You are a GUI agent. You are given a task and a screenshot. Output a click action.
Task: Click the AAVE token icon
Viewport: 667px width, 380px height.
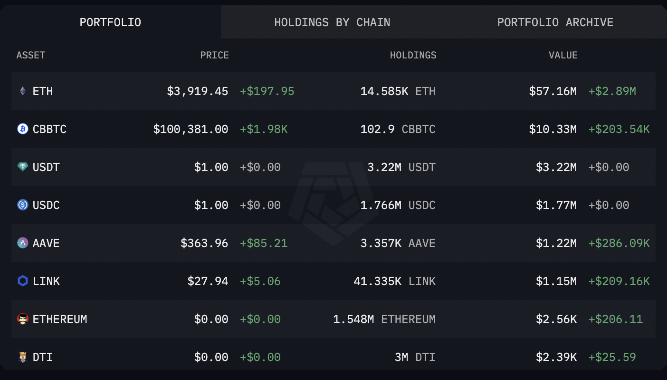click(23, 243)
